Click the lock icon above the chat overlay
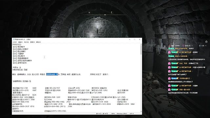 (x=206, y=42)
